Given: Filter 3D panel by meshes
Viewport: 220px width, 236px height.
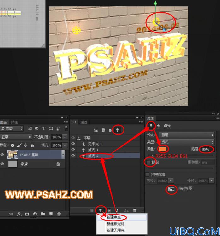Looking at the screenshot, I should click(103, 130).
